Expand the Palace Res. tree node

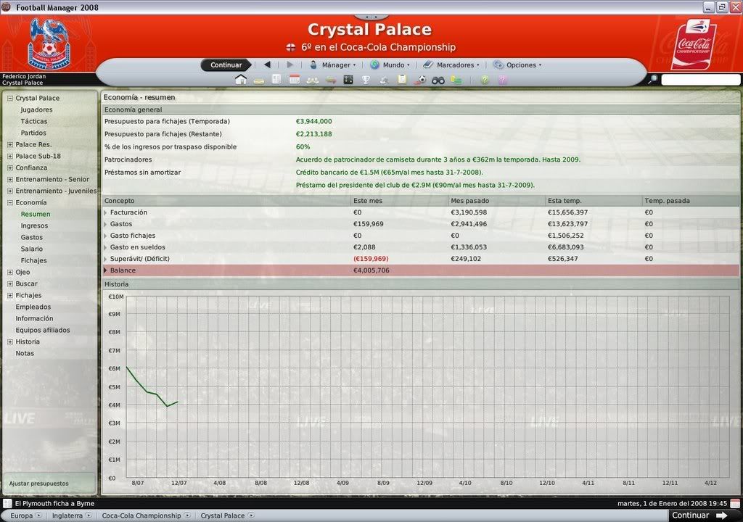tap(10, 144)
